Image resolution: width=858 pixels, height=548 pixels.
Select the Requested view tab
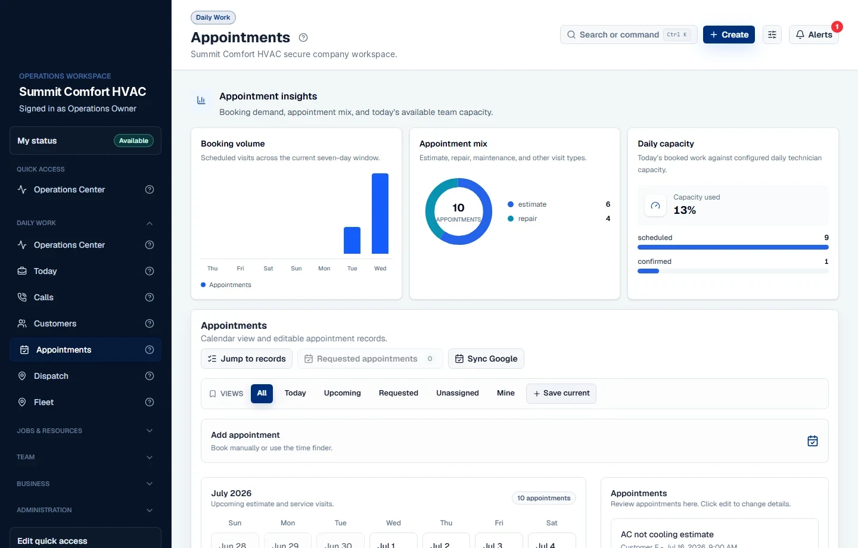399,393
